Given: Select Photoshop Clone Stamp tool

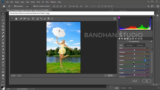Looking at the screenshot, I should pyautogui.click(x=3, y=43).
